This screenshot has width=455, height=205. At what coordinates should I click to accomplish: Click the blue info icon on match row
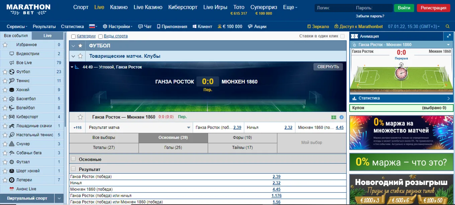342,117
